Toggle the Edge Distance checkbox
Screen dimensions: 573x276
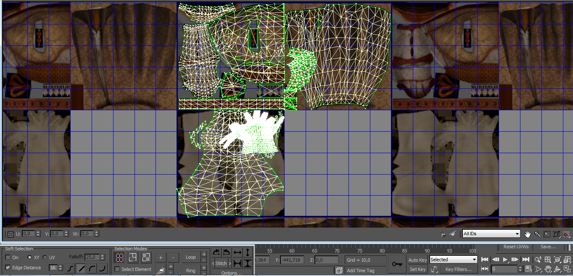[8, 268]
